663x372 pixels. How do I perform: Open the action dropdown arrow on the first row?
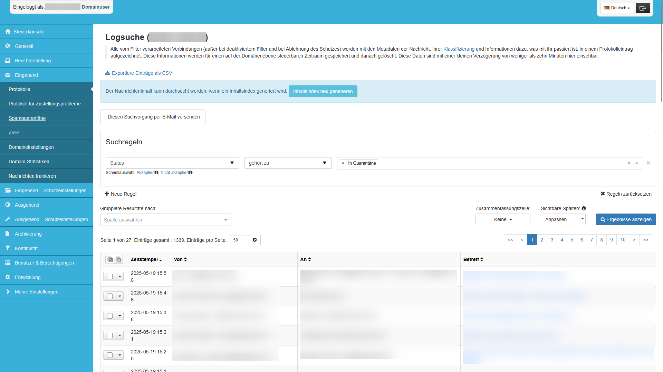pos(119,276)
